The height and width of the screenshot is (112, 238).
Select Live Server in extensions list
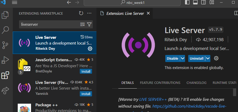[55, 43]
